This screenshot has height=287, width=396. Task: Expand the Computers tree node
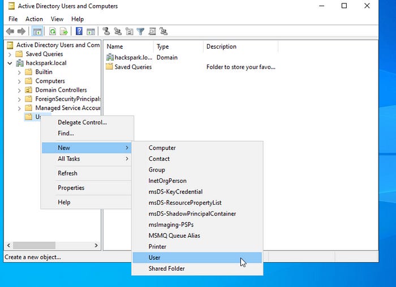19,82
